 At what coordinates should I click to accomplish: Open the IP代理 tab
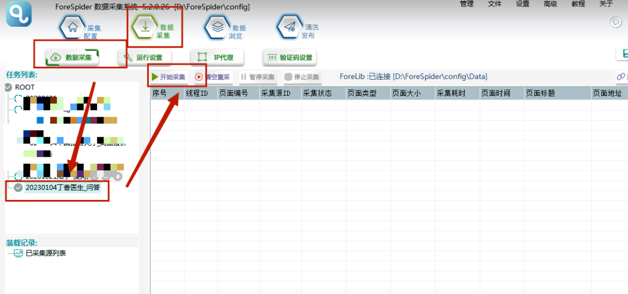pyautogui.click(x=217, y=58)
